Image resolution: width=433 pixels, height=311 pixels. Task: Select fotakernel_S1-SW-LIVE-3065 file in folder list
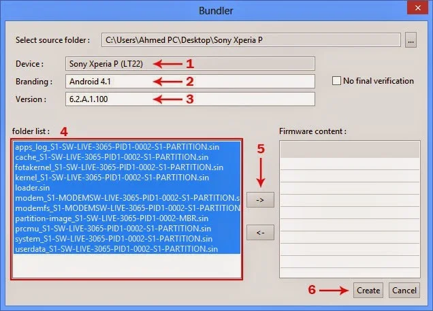tap(127, 167)
